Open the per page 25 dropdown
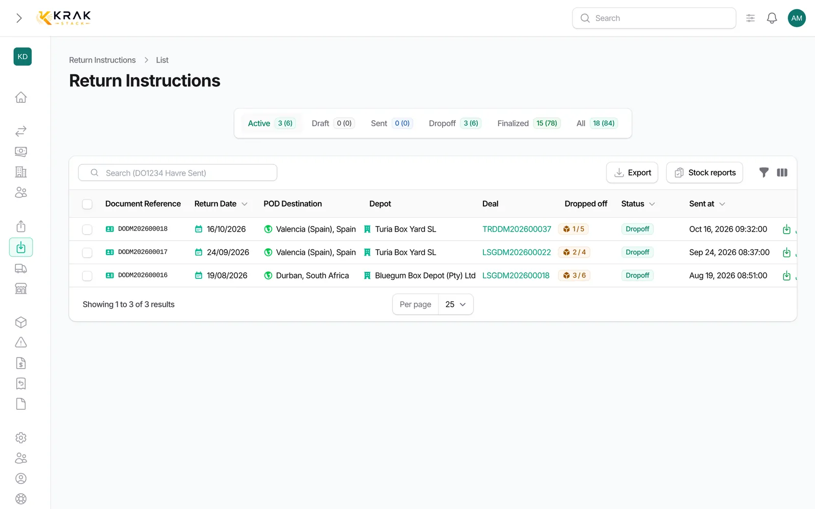 (x=455, y=304)
